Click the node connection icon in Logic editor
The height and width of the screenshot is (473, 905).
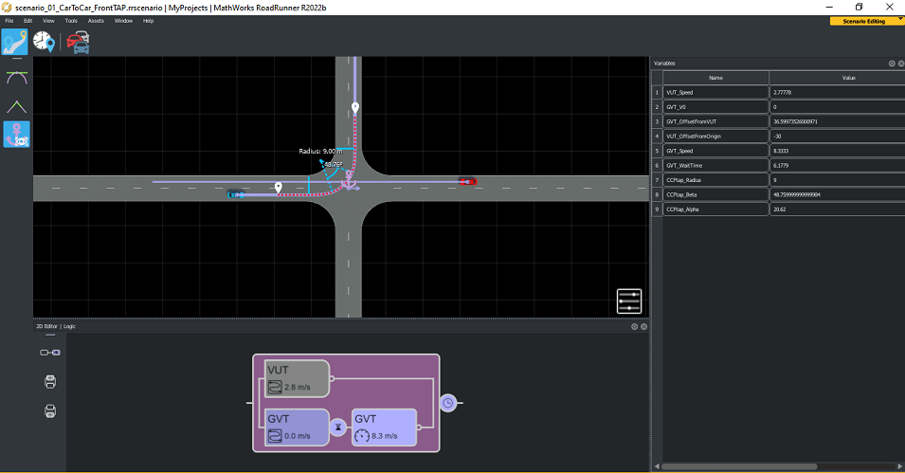coord(50,353)
